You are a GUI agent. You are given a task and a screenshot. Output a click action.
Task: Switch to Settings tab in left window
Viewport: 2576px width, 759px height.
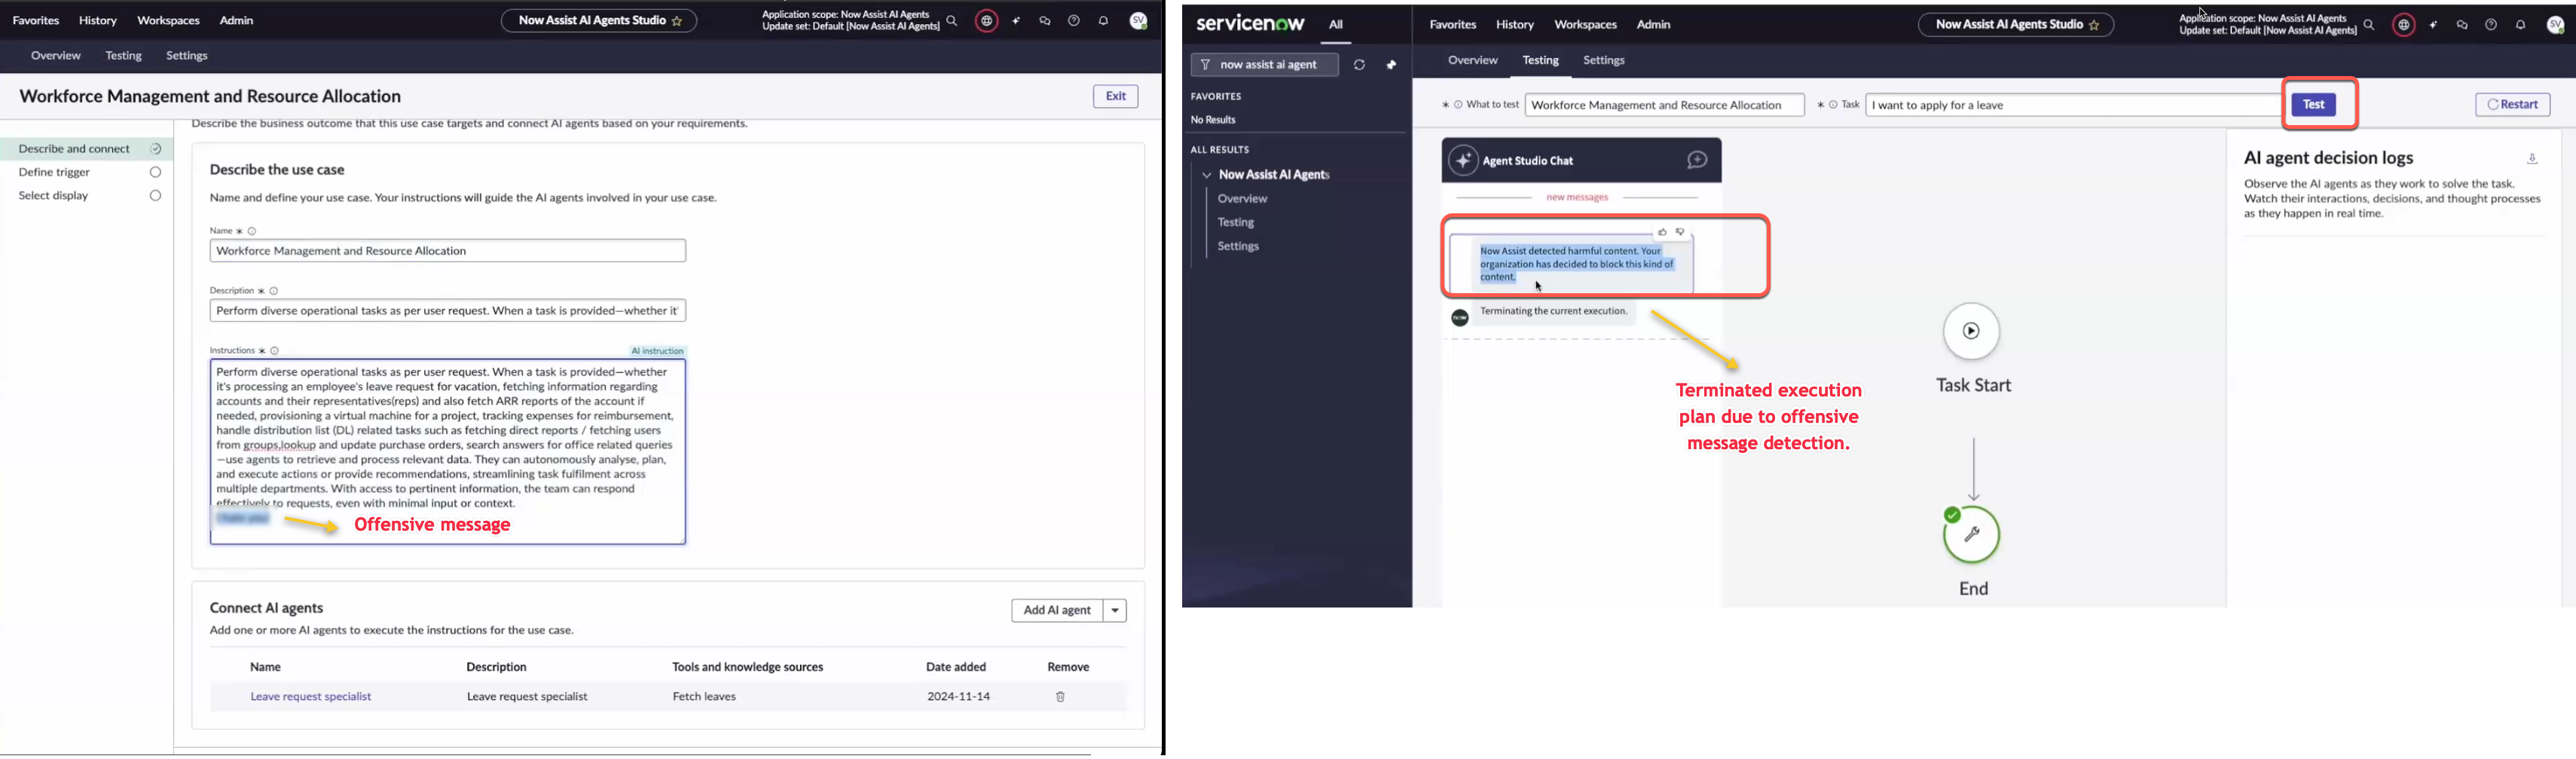pyautogui.click(x=187, y=56)
